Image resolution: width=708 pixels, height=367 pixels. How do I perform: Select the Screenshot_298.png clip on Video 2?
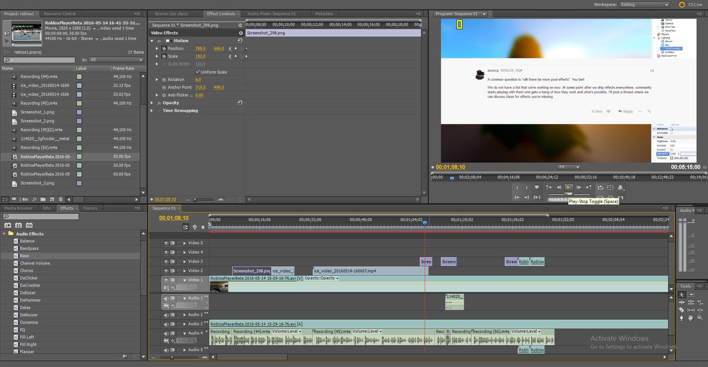pyautogui.click(x=251, y=271)
